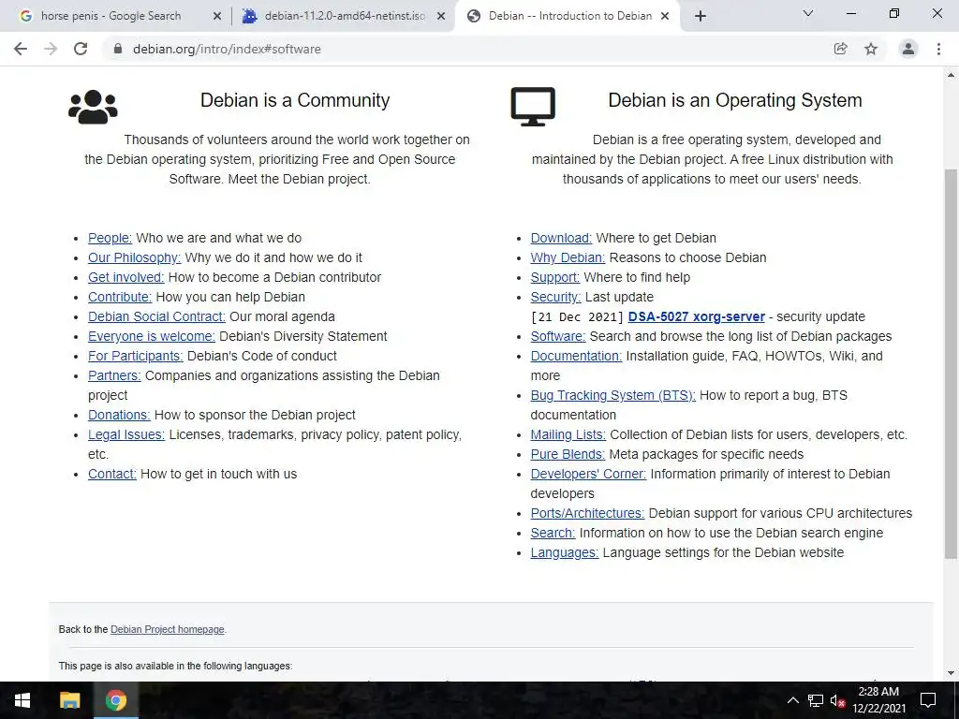This screenshot has height=719, width=959.
Task: Follow the Why Debian link
Action: tap(568, 257)
